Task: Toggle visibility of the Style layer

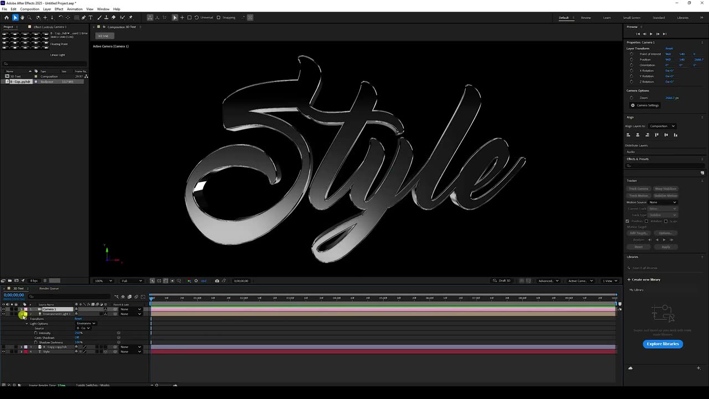Action: [x=3, y=351]
